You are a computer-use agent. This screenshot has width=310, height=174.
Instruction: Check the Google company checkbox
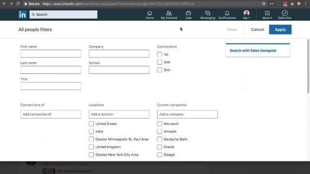[x=159, y=155]
